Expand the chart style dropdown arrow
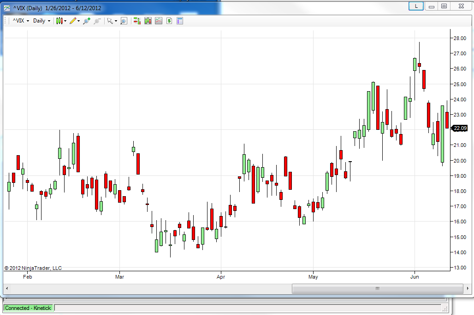This screenshot has width=474, height=315. 65,21
